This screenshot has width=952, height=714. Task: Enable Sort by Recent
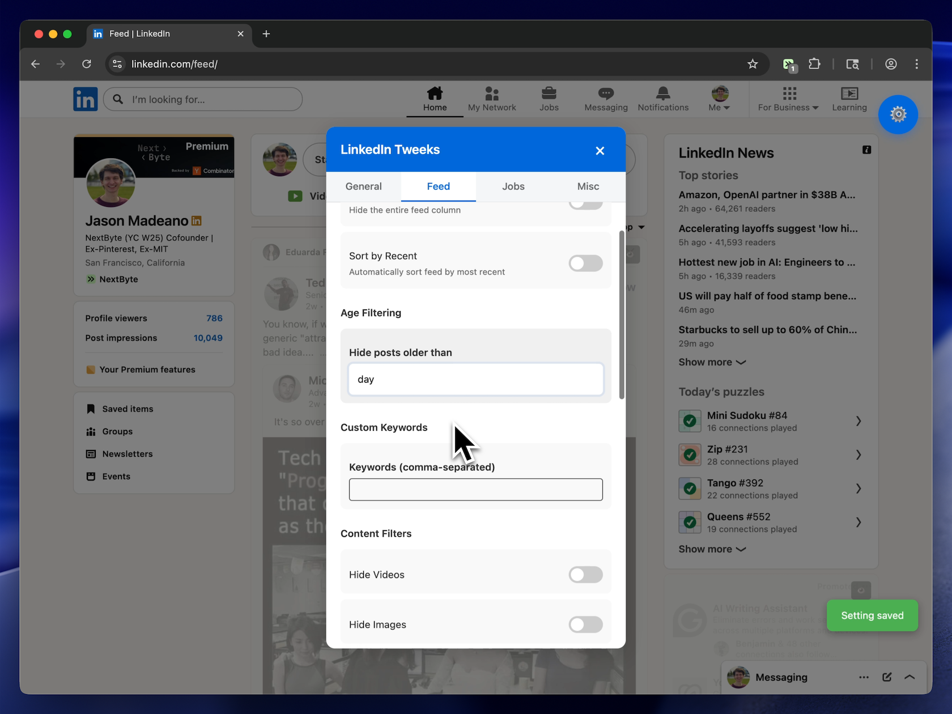coord(585,263)
